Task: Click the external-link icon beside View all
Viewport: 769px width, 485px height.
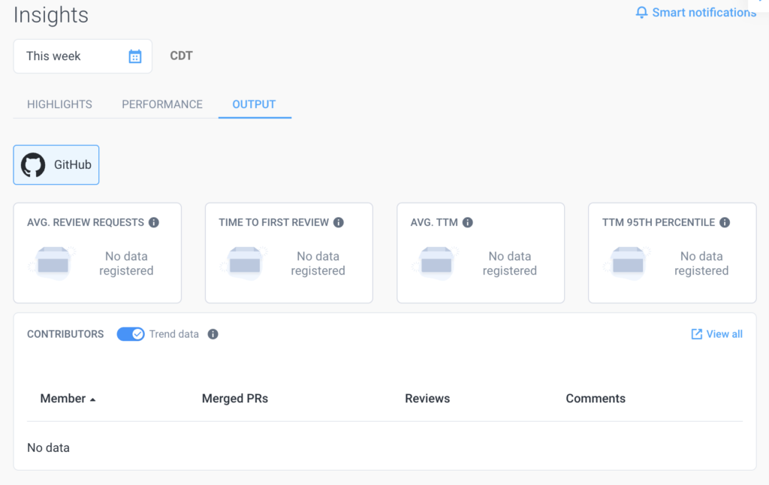Action: coord(696,334)
